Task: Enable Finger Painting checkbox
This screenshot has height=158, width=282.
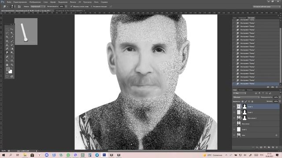Action: (91, 7)
